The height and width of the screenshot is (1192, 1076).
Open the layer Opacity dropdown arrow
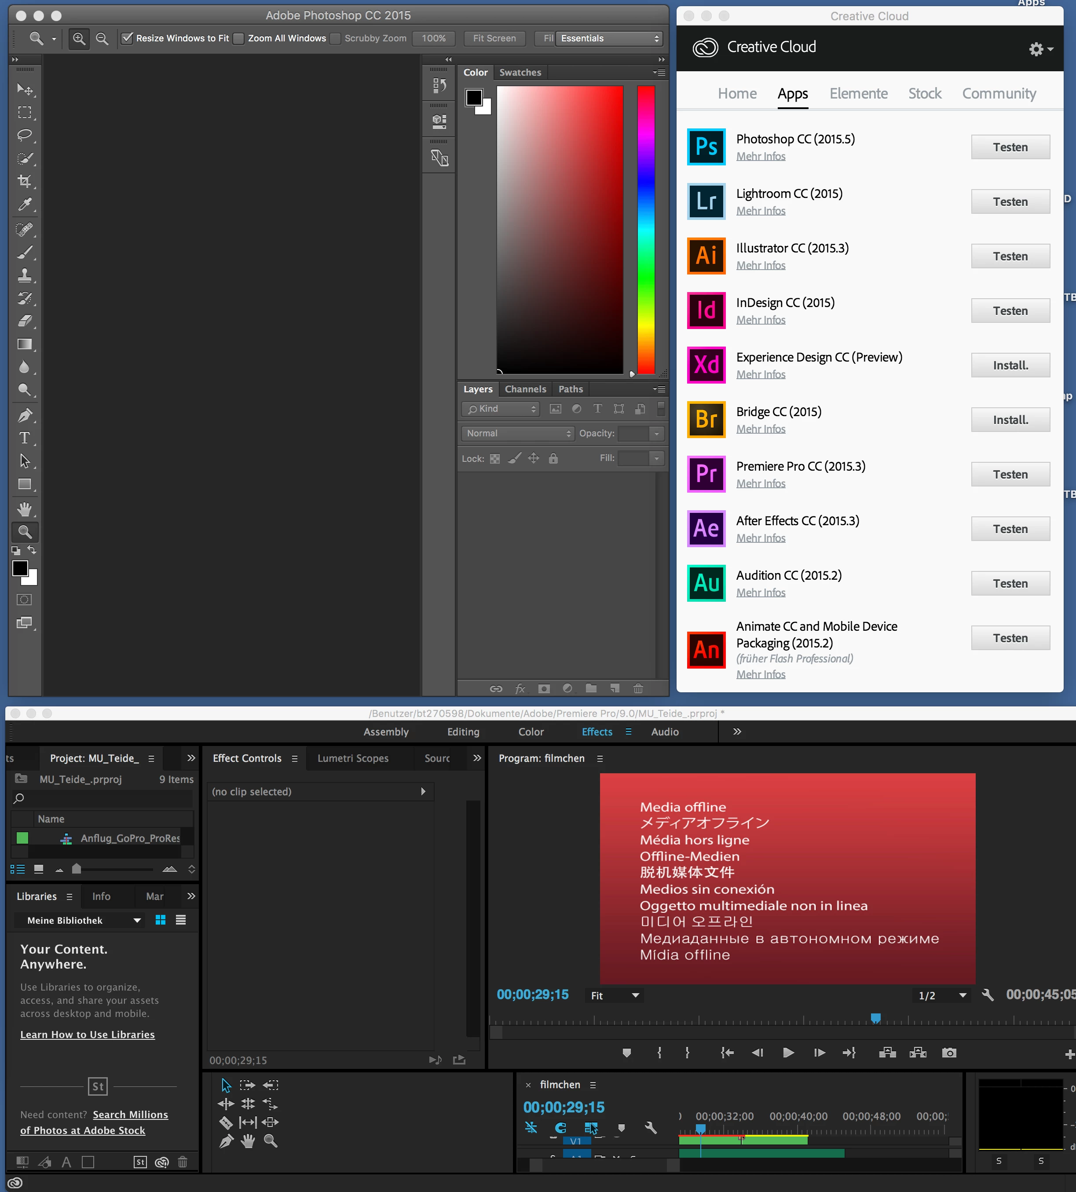click(x=656, y=433)
